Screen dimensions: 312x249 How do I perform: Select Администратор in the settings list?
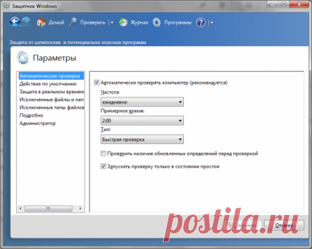[x=37, y=123]
